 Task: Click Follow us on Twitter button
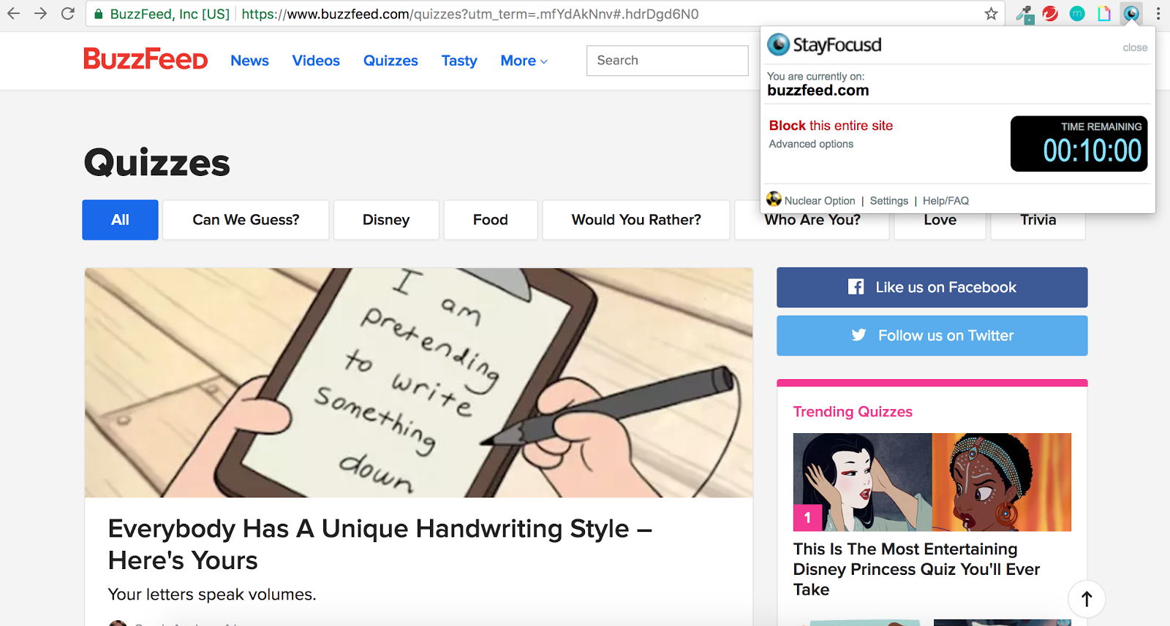(x=932, y=335)
